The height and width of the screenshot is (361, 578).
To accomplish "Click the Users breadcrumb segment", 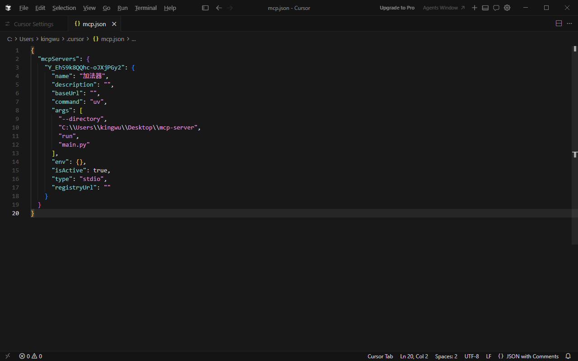I will coord(27,39).
